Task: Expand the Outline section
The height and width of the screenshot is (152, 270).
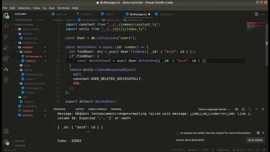Action: pyautogui.click(x=20, y=141)
